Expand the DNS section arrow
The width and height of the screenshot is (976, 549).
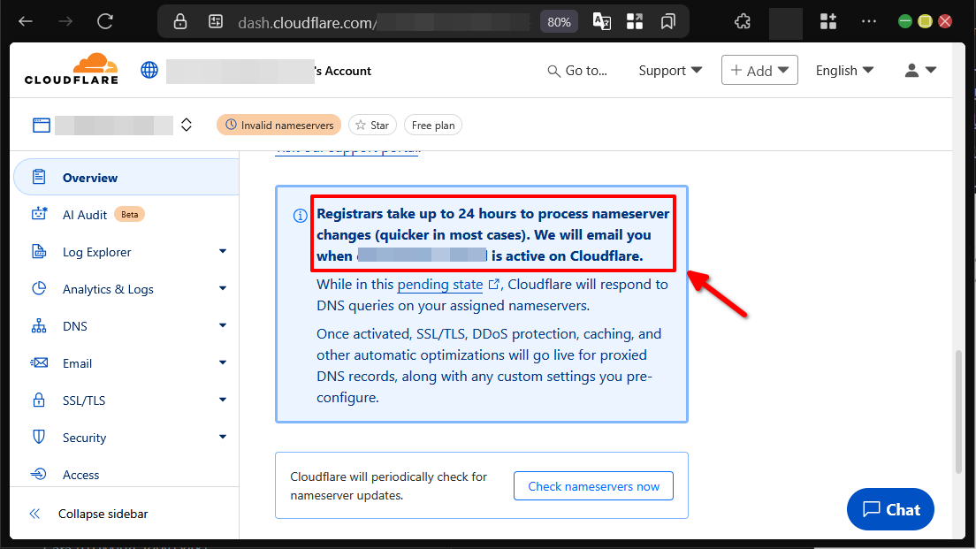(x=222, y=325)
